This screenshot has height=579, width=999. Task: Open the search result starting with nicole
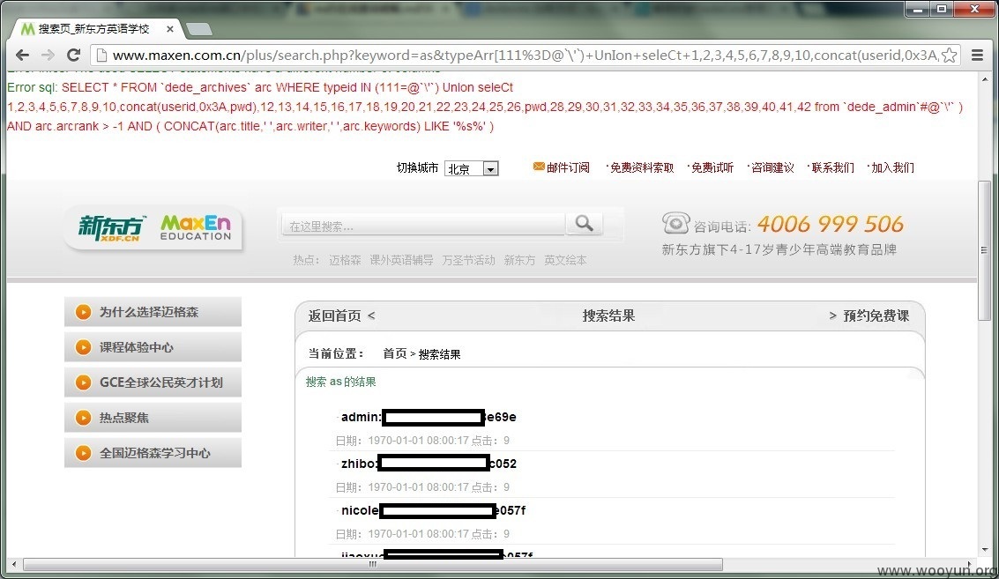(433, 510)
